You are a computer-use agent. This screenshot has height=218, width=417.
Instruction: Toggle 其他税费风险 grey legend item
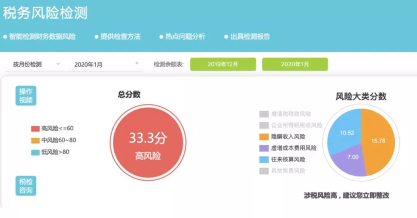(282, 171)
